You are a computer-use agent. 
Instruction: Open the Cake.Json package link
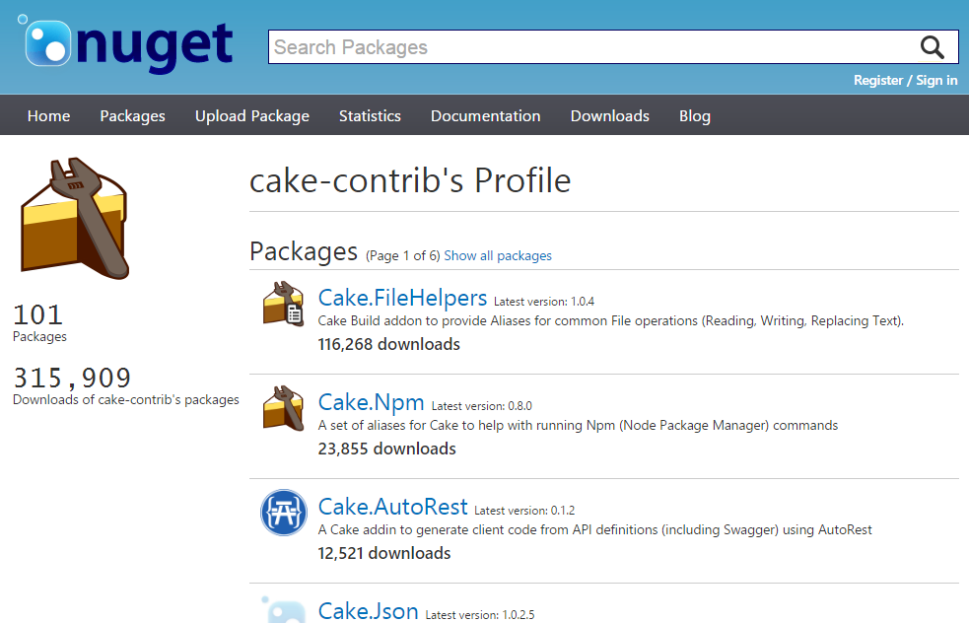point(368,611)
